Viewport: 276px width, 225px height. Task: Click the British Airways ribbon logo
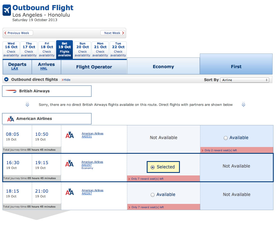(11, 91)
